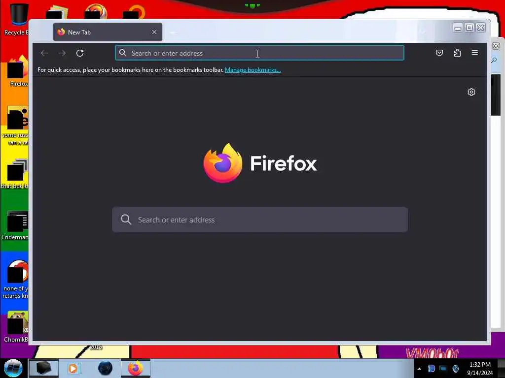The image size is (505, 378).
Task: Close the New Tab tab
Action: pos(154,32)
